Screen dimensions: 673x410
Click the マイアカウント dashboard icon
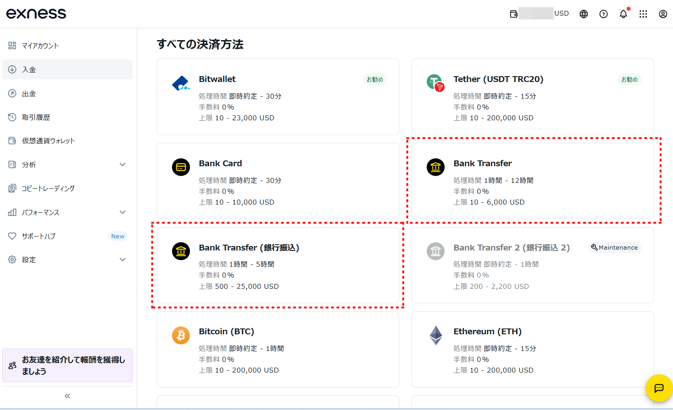[12, 46]
